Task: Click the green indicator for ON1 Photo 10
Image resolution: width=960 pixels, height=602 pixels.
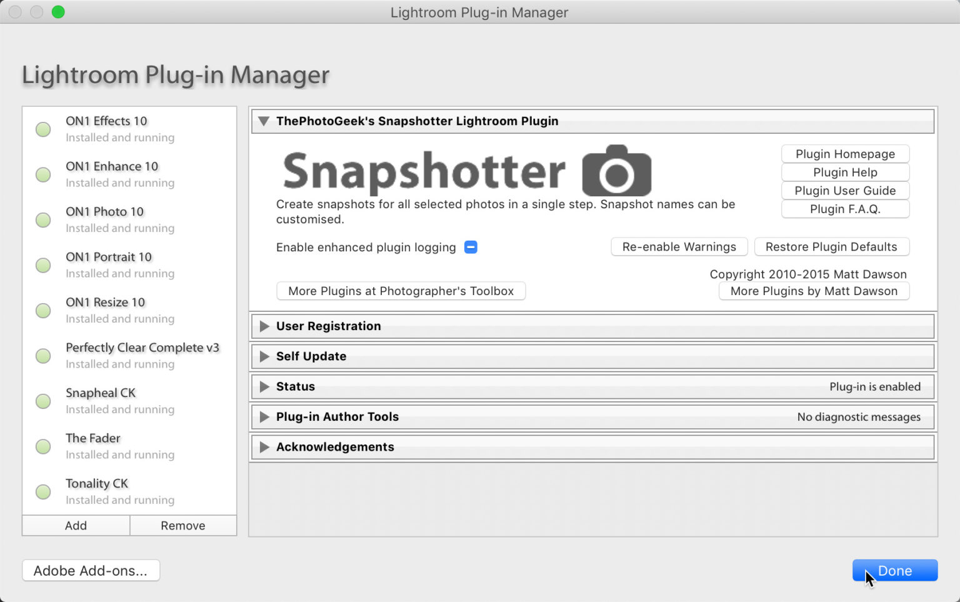Action: (42, 220)
